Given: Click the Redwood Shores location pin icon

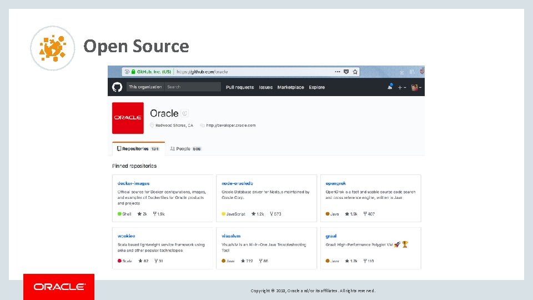Looking at the screenshot, I should [x=152, y=125].
